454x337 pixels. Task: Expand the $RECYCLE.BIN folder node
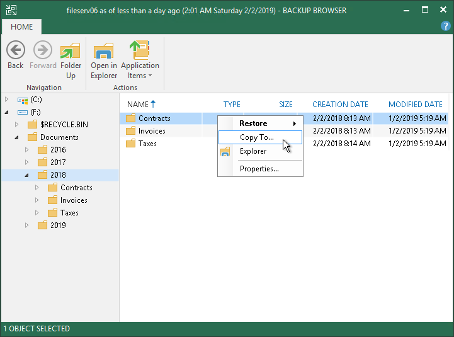(16, 125)
